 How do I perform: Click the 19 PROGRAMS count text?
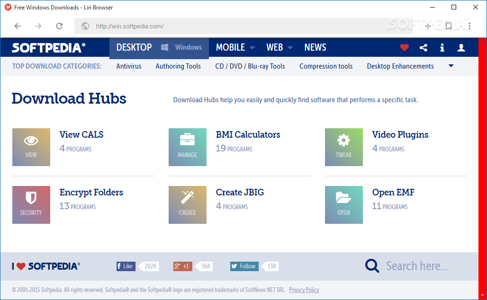(x=234, y=148)
